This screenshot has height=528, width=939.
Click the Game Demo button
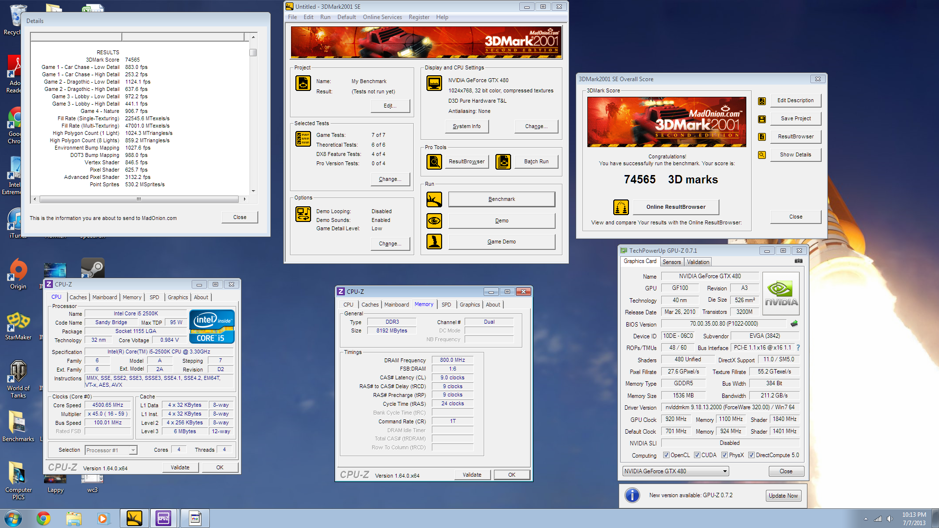tap(501, 242)
